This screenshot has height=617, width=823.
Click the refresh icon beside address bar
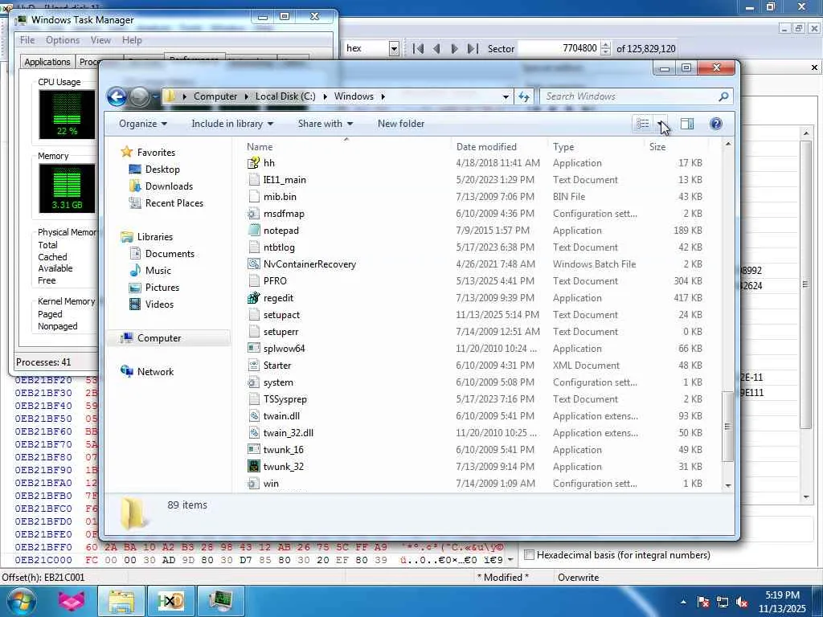[524, 96]
